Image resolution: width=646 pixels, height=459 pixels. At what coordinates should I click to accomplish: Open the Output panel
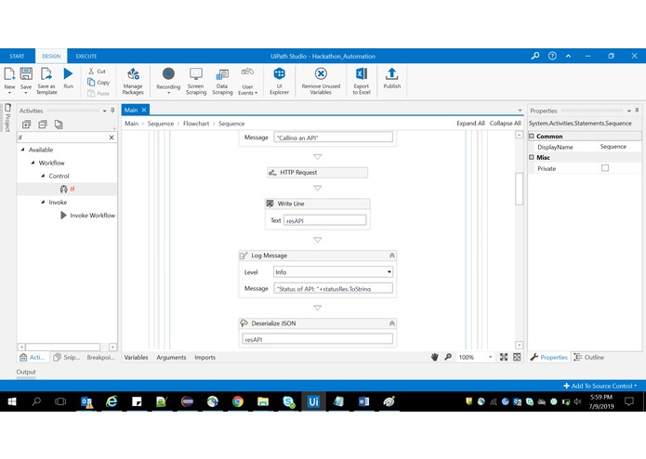pos(26,372)
